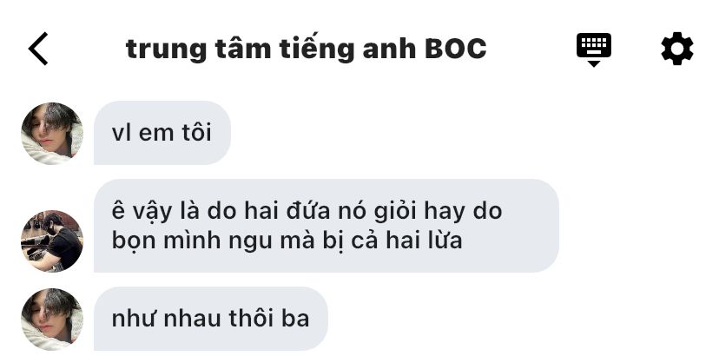719x356 pixels.
Task: Open profile avatar beside 'như nhau thôi ba'
Action: [52, 320]
